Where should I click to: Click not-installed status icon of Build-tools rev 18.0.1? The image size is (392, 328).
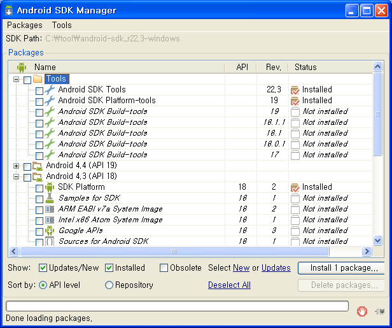(295, 144)
